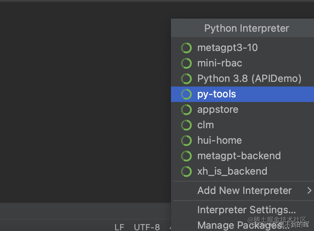Click the icon next to hui-home

click(186, 141)
